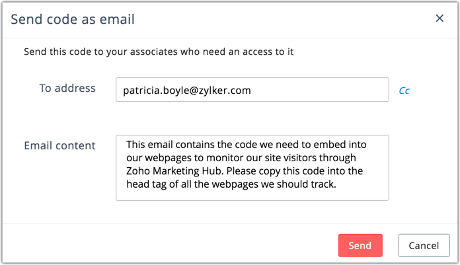Viewport: 460px width, 265px height.
Task: Click blank footer area left of Send
Action: click(165, 245)
